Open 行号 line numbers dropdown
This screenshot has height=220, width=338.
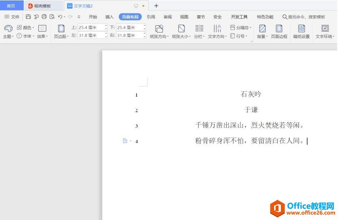239,36
